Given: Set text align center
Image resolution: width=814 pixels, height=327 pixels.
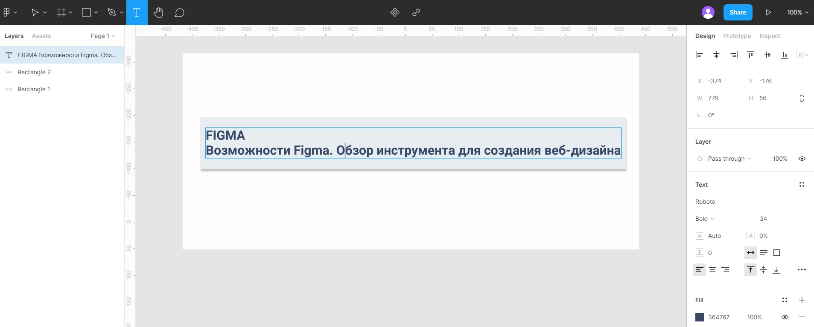Looking at the screenshot, I should tap(712, 270).
